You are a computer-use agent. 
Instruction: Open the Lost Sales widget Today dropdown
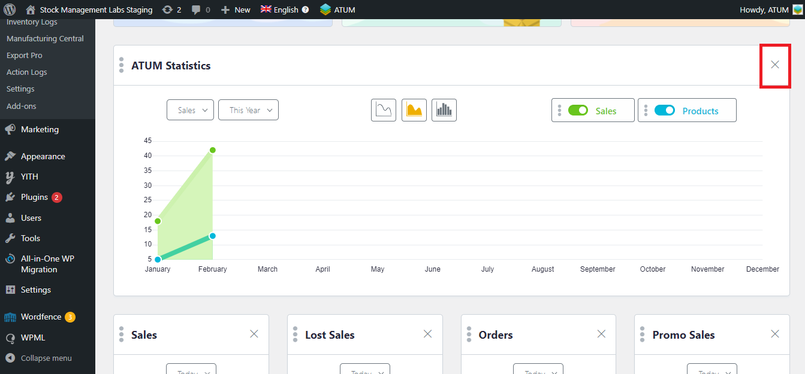pyautogui.click(x=365, y=369)
